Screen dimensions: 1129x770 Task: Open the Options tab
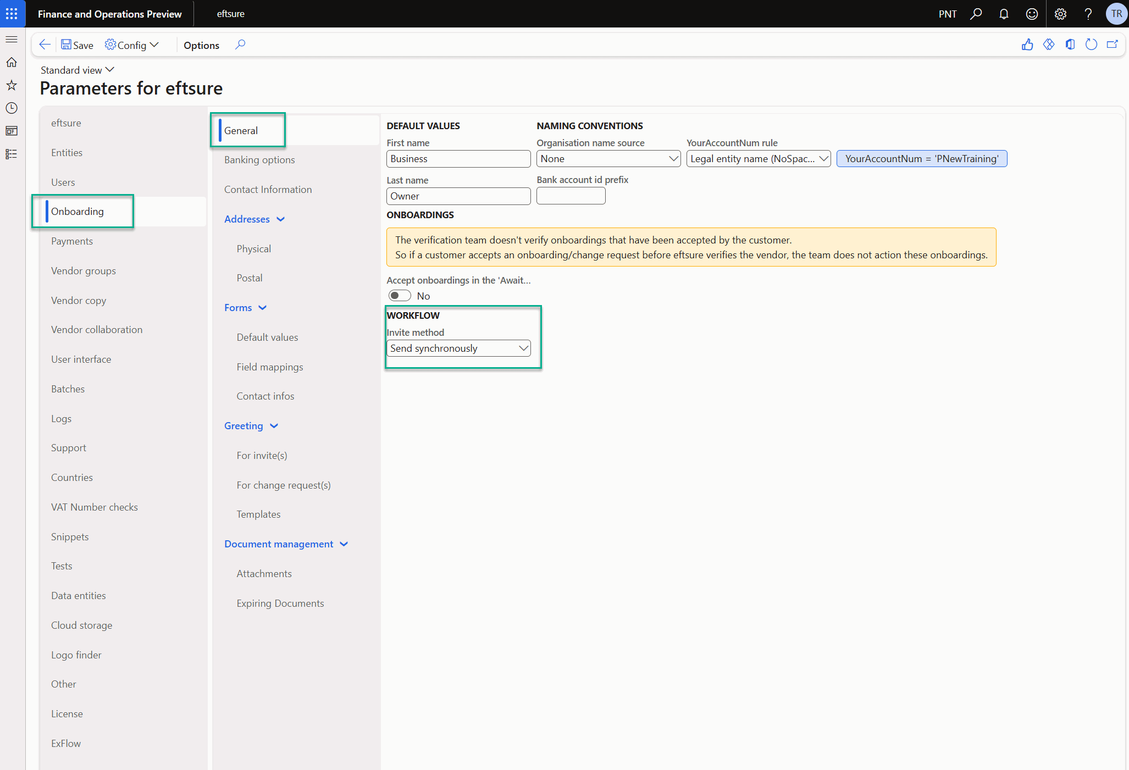pos(201,45)
